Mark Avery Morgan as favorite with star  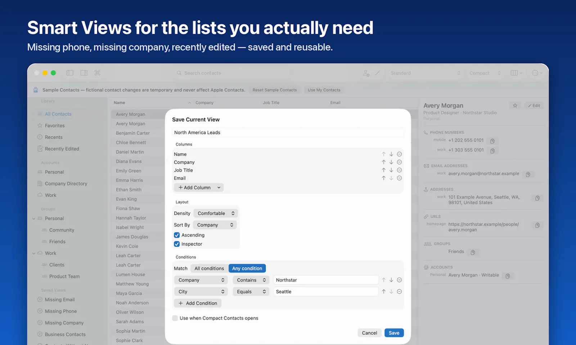coord(515,106)
